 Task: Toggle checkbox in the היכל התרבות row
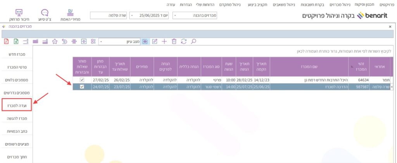(x=81, y=80)
